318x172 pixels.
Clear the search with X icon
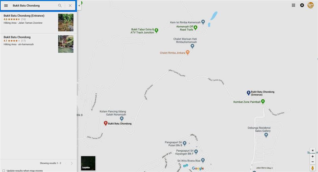point(70,6)
